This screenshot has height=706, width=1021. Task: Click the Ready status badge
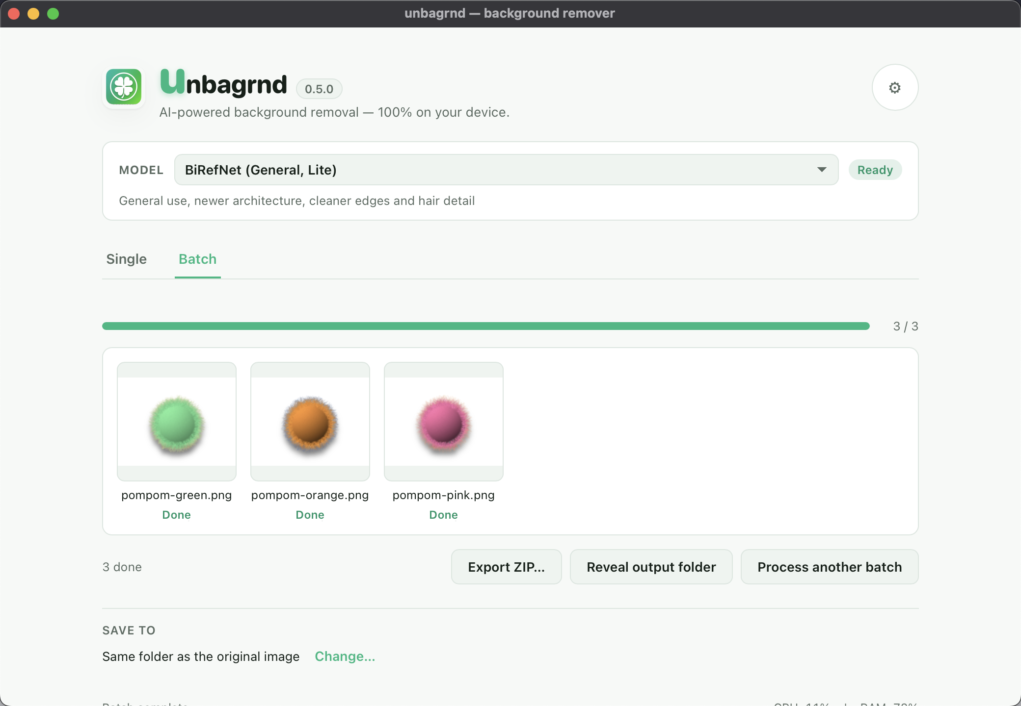pyautogui.click(x=875, y=170)
